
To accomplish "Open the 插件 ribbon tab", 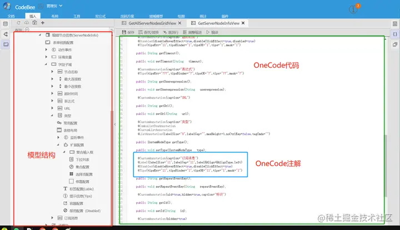I will click(225, 16).
